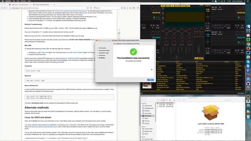Click the Add Tags link in Finder preview

click(207, 134)
